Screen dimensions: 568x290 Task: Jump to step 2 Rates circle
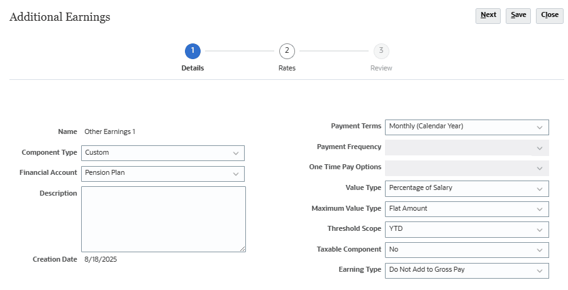click(287, 51)
